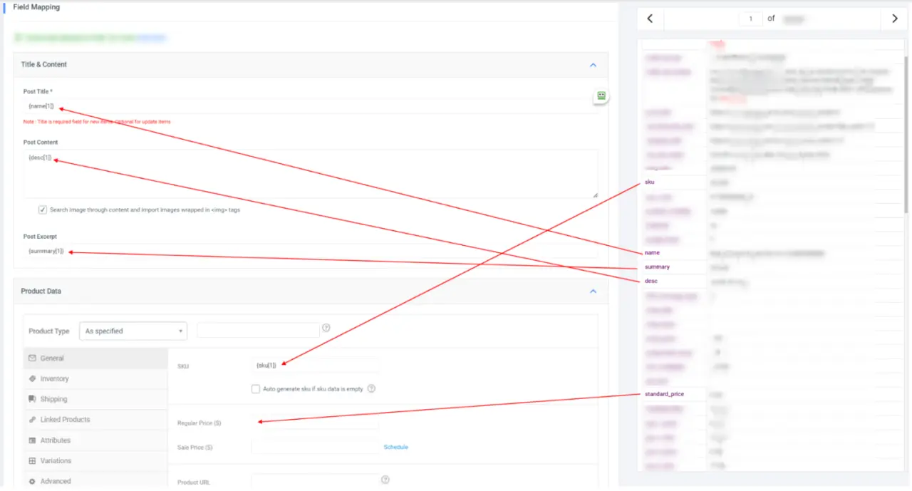Screen dimensions: 912x491
Task: Open the Inventory tab
Action: point(54,379)
